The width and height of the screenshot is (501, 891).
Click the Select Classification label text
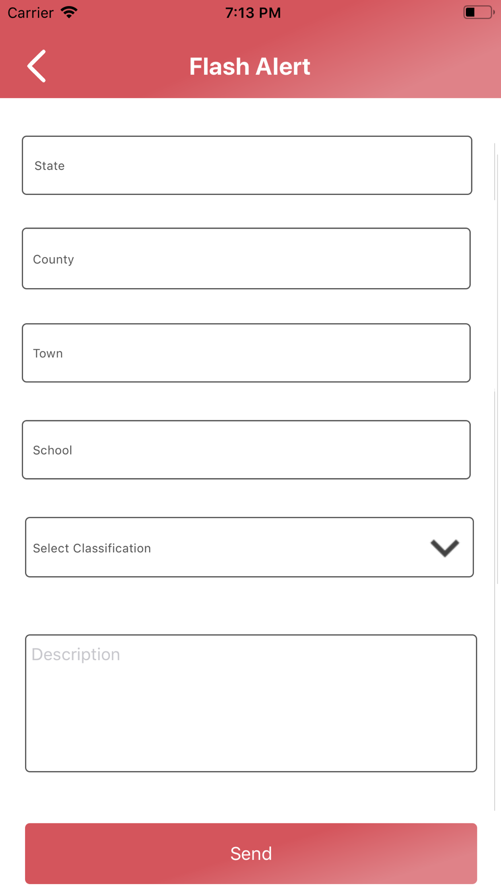tap(92, 548)
